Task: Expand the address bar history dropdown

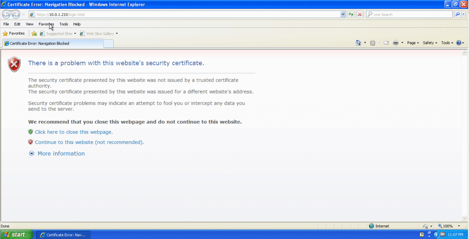Action: click(343, 14)
